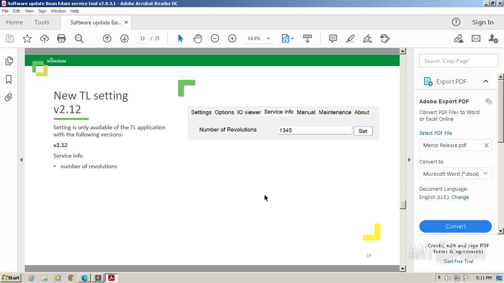Screen dimensions: 504x283
Task: Open the Find text magnifier
Action: pos(79,39)
